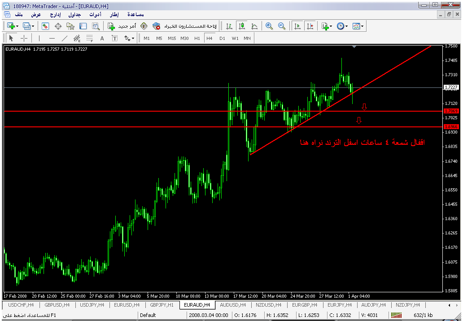Click the Indicators add icon
Viewport: 463px width, 321px height.
click(x=325, y=26)
